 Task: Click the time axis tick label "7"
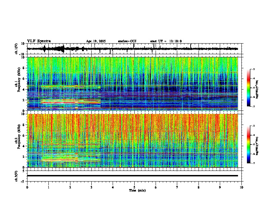click(177, 187)
